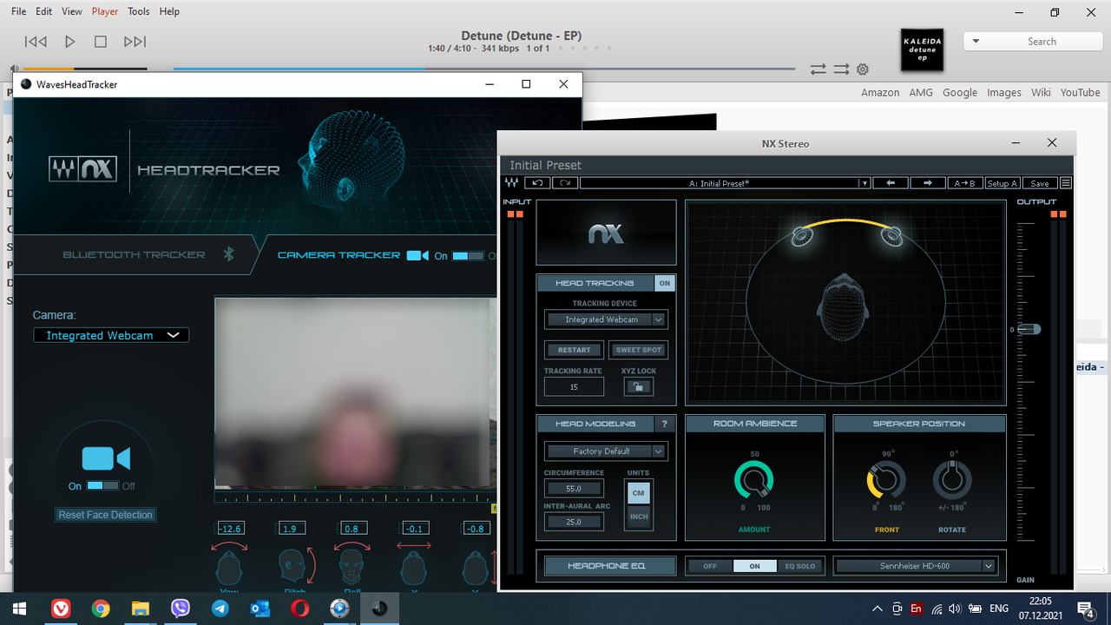Open the AMG link
1111x625 pixels.
921,92
